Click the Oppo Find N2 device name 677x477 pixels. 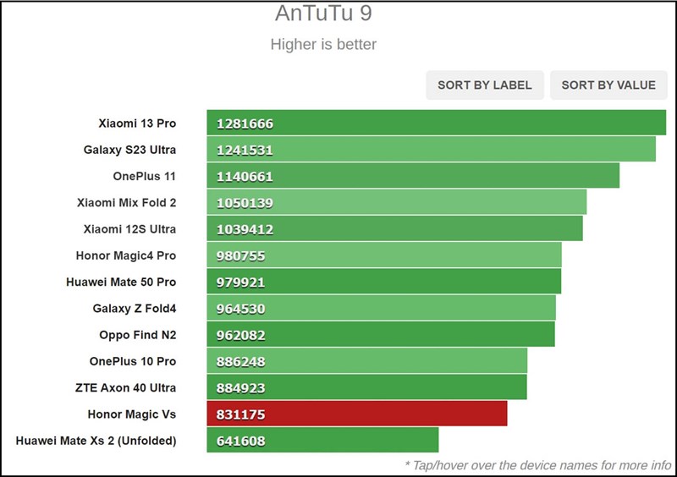pos(138,335)
